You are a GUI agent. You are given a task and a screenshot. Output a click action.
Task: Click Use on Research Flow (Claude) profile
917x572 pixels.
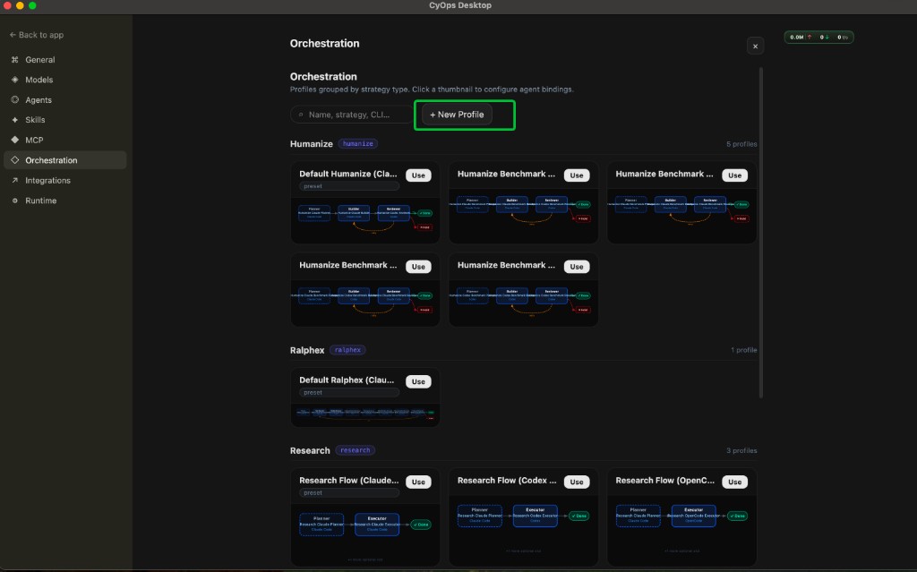pos(418,482)
